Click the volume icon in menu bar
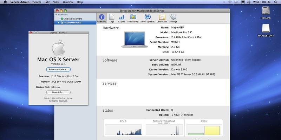The height and width of the screenshot is (140, 281). pos(248,2)
